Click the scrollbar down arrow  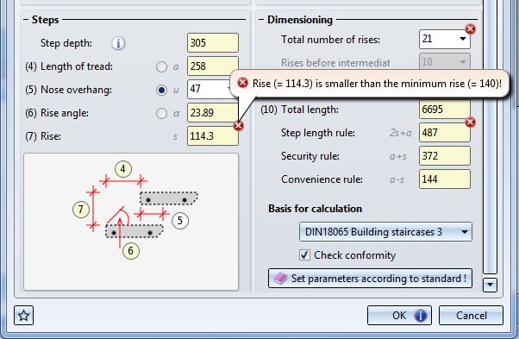pyautogui.click(x=490, y=285)
